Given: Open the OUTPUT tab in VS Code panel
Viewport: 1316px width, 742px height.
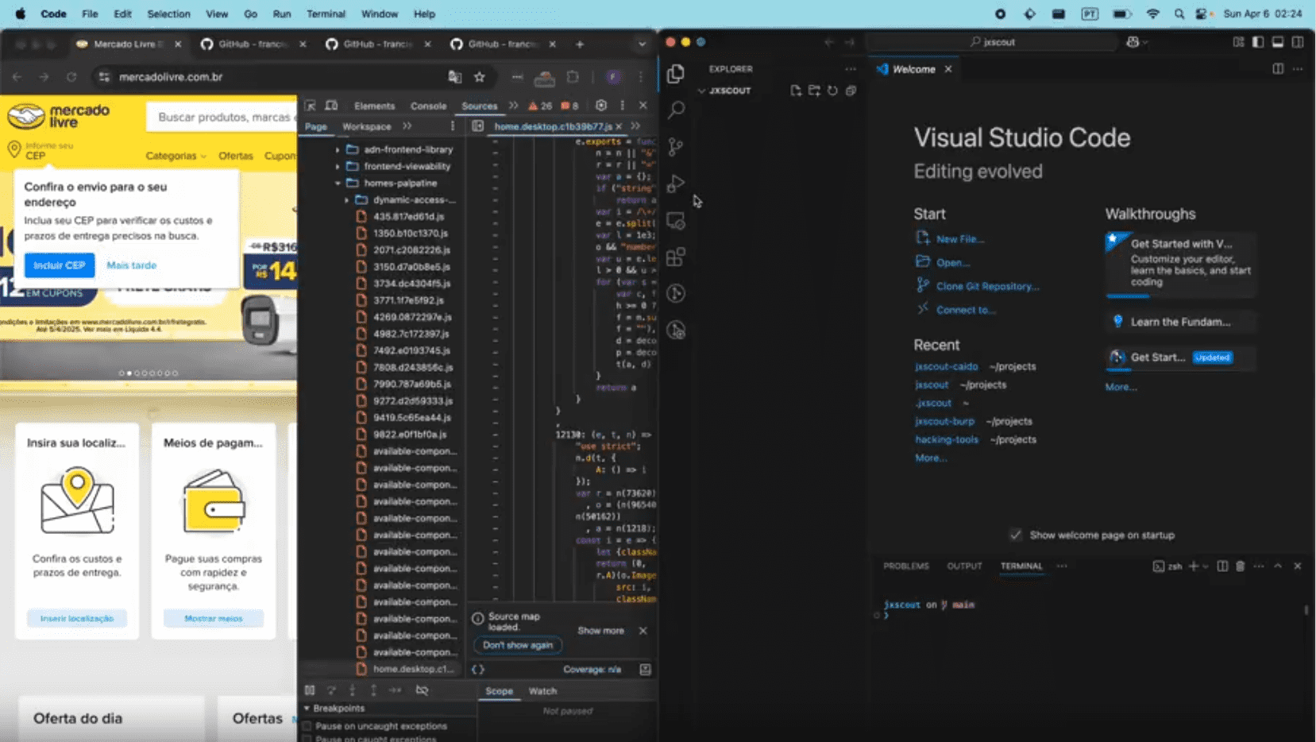Looking at the screenshot, I should [x=964, y=566].
